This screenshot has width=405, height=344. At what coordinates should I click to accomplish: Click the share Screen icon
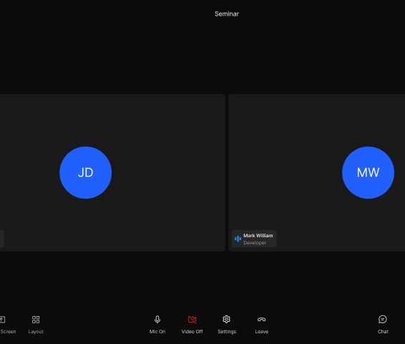pyautogui.click(x=2, y=320)
